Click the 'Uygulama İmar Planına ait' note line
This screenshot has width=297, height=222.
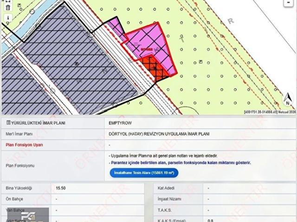pyautogui.click(x=163, y=156)
